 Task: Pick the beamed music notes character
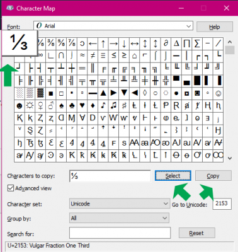pos(113,105)
